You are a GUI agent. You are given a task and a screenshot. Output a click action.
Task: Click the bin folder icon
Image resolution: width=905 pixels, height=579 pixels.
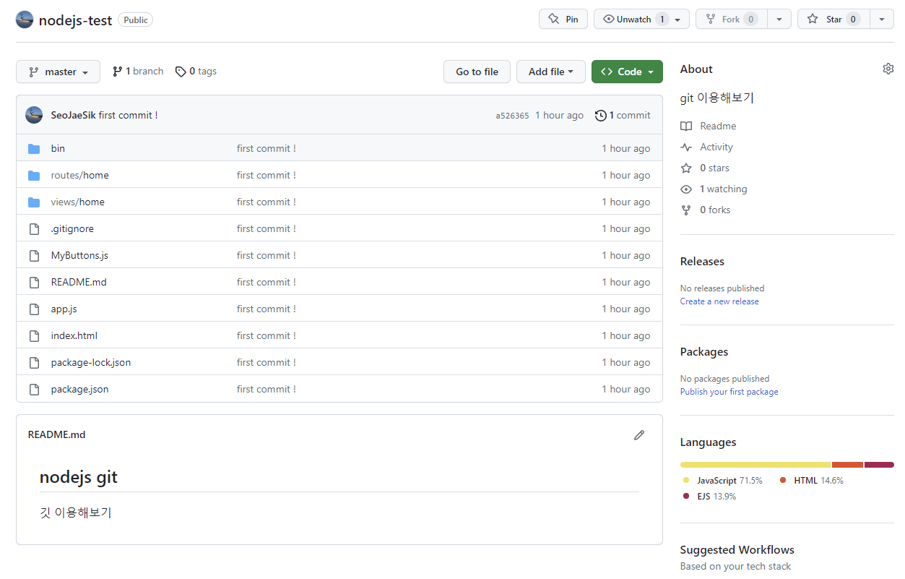coord(34,148)
